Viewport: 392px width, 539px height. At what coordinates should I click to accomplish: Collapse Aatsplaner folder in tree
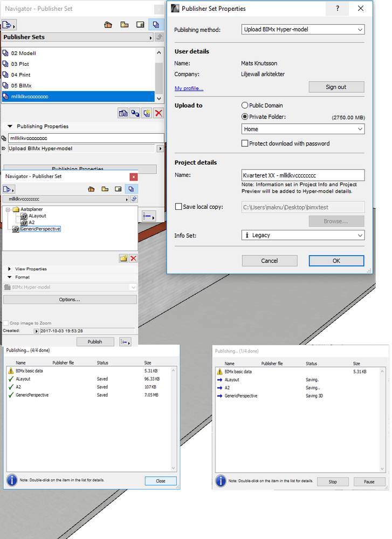pos(8,209)
